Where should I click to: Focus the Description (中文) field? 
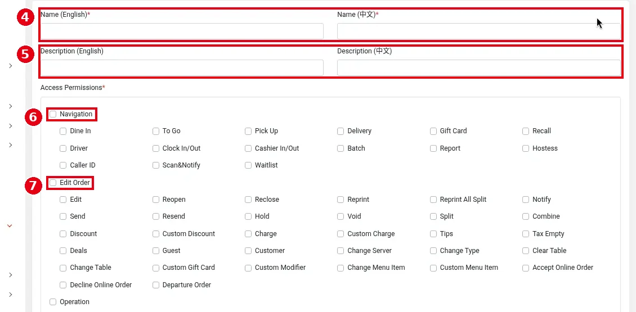[x=478, y=67]
